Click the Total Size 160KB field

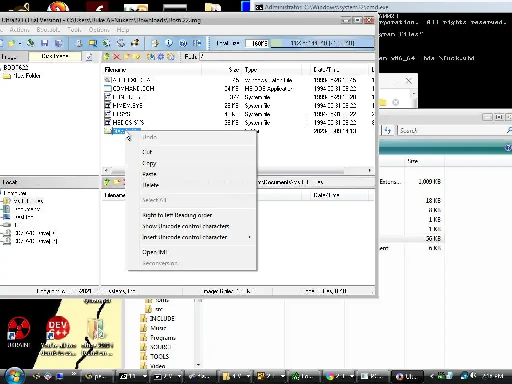[x=257, y=43]
